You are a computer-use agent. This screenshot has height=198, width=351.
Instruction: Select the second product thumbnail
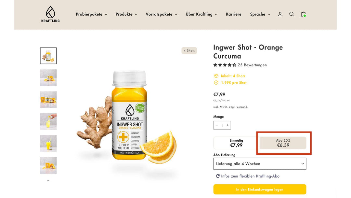tap(48, 78)
